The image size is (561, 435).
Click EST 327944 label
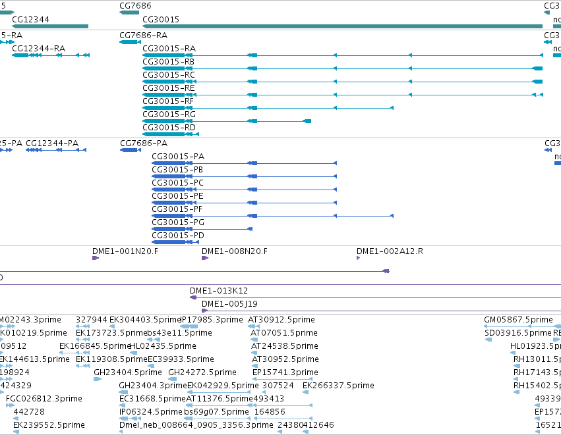pos(92,320)
